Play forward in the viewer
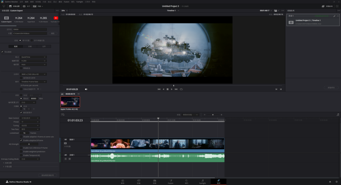This screenshot has height=185, width=341. 172,89
